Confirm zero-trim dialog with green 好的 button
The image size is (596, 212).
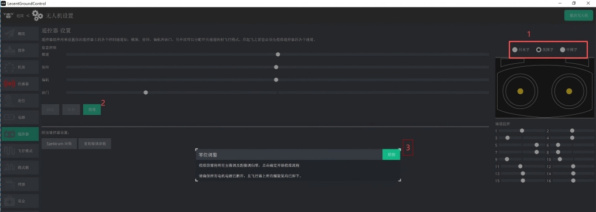[391, 155]
